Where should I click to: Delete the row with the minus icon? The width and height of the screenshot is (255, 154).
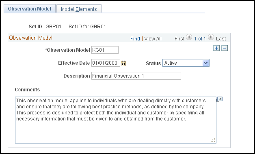click(225, 48)
